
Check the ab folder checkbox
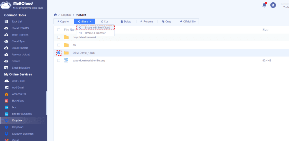point(59,45)
